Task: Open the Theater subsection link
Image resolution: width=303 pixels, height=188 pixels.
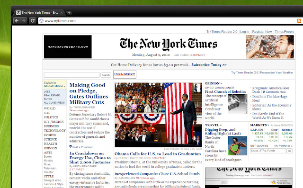Action: point(49,172)
